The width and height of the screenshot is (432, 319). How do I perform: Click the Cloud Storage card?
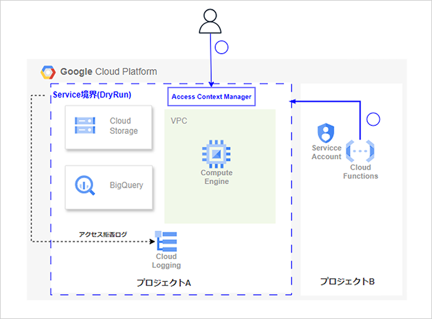pyautogui.click(x=109, y=128)
